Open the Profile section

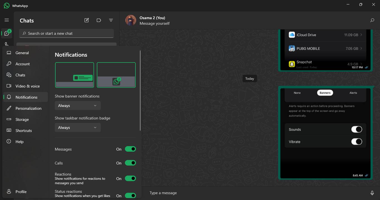click(x=26, y=192)
